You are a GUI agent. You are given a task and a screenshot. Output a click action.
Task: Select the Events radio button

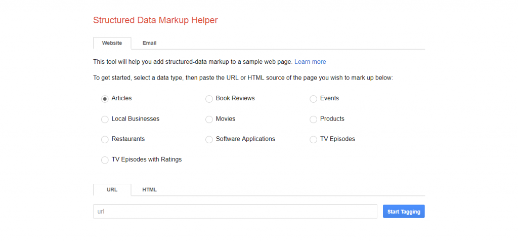(x=314, y=99)
